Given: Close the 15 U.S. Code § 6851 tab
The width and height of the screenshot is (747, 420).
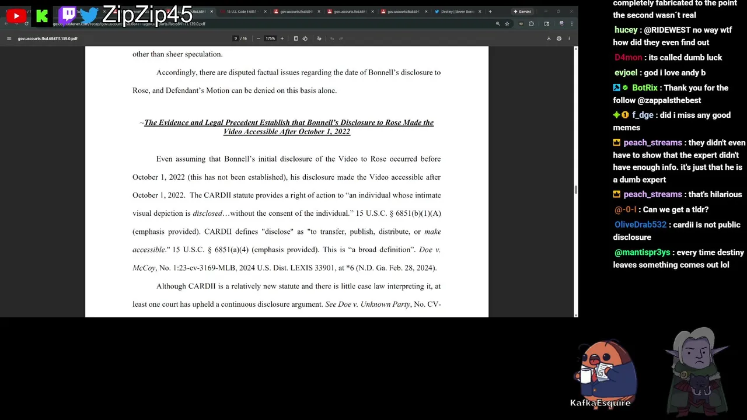Looking at the screenshot, I should [265, 12].
